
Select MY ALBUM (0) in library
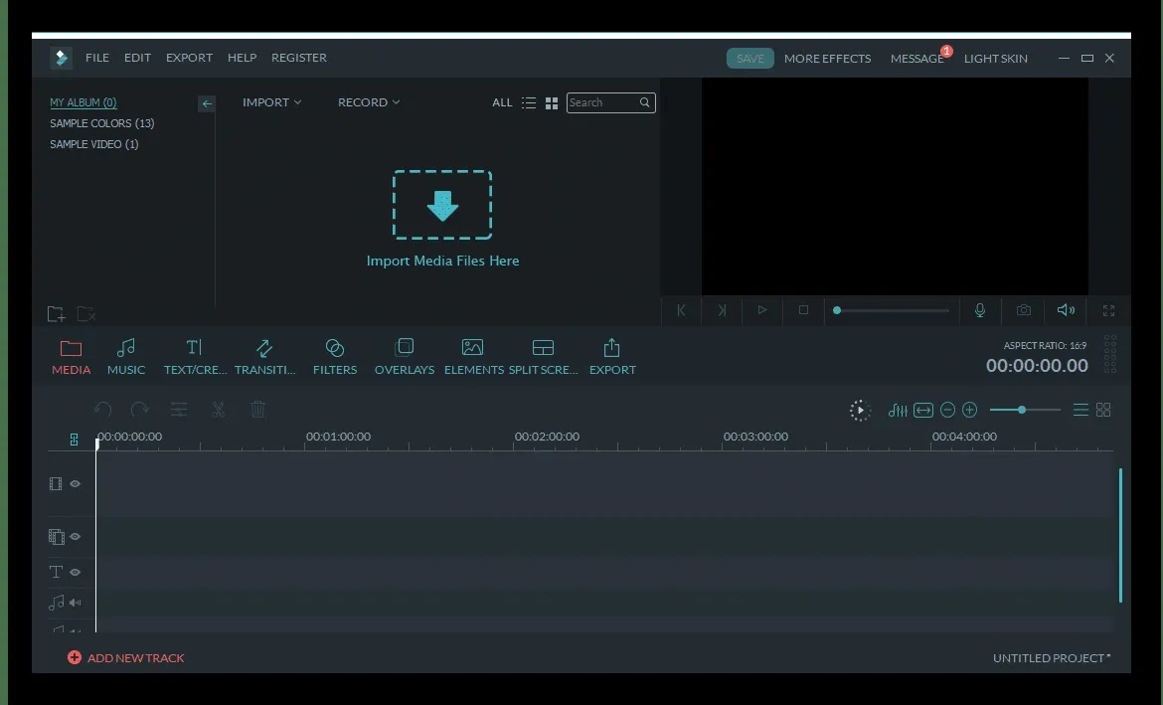(x=83, y=102)
